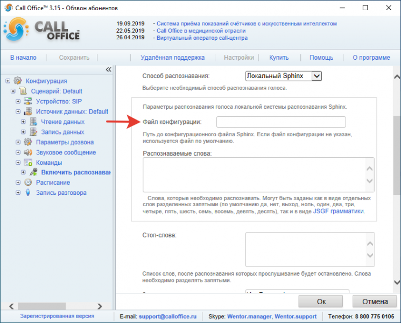Click the Включить распознавание microphone icon
The width and height of the screenshot is (401, 323).
(33, 172)
